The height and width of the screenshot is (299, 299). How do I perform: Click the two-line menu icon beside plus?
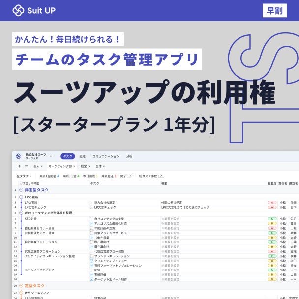tap(27, 166)
